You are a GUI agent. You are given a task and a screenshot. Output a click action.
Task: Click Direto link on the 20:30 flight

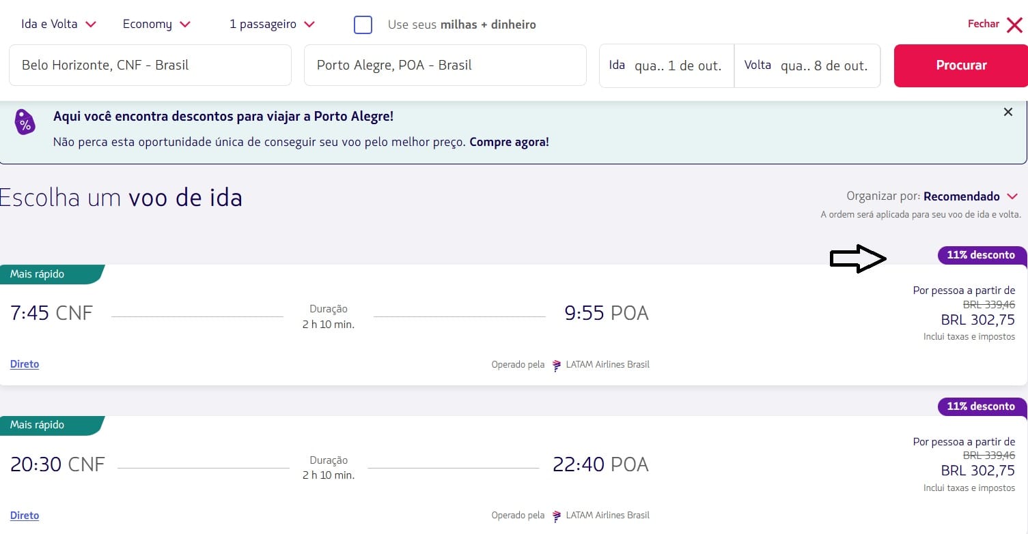click(x=25, y=516)
